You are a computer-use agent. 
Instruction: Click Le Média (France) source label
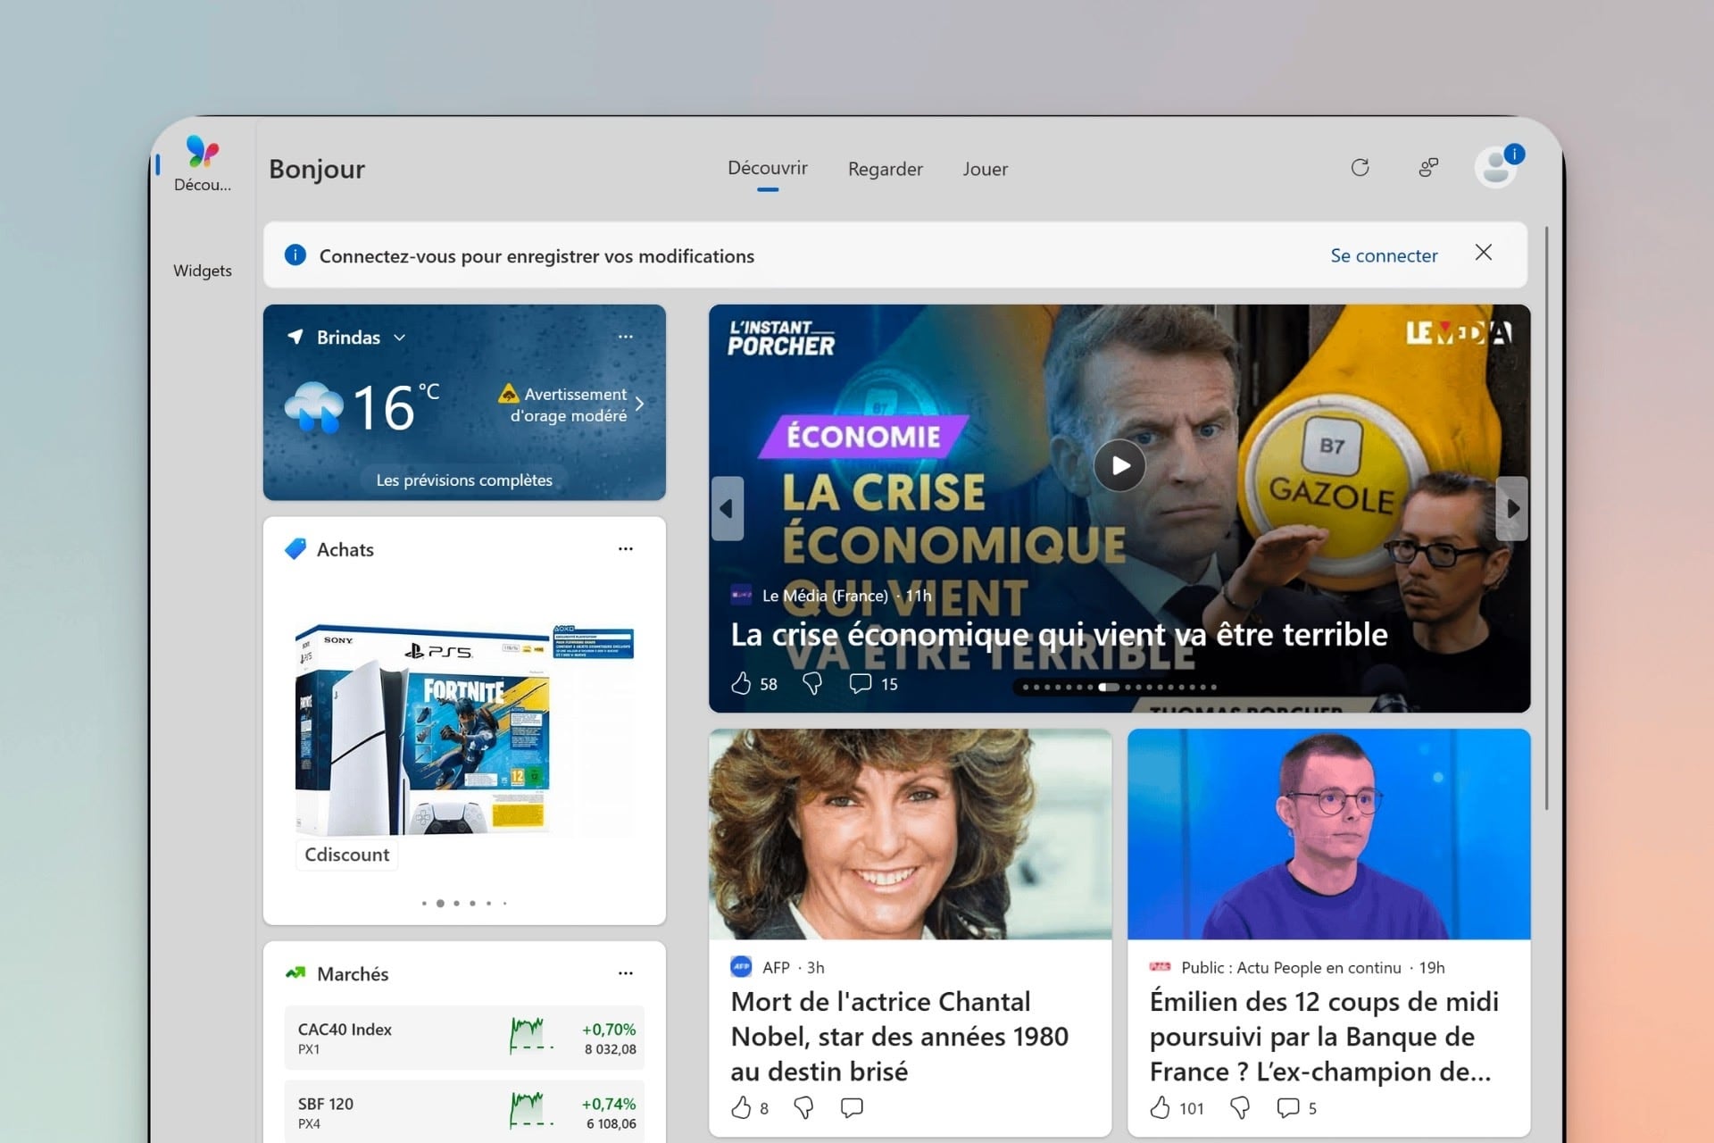pos(825,596)
